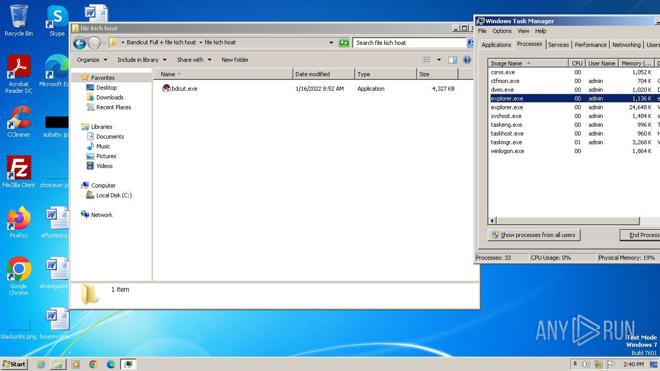Open the Include in library dropdown
The width and height of the screenshot is (660, 371).
click(142, 60)
